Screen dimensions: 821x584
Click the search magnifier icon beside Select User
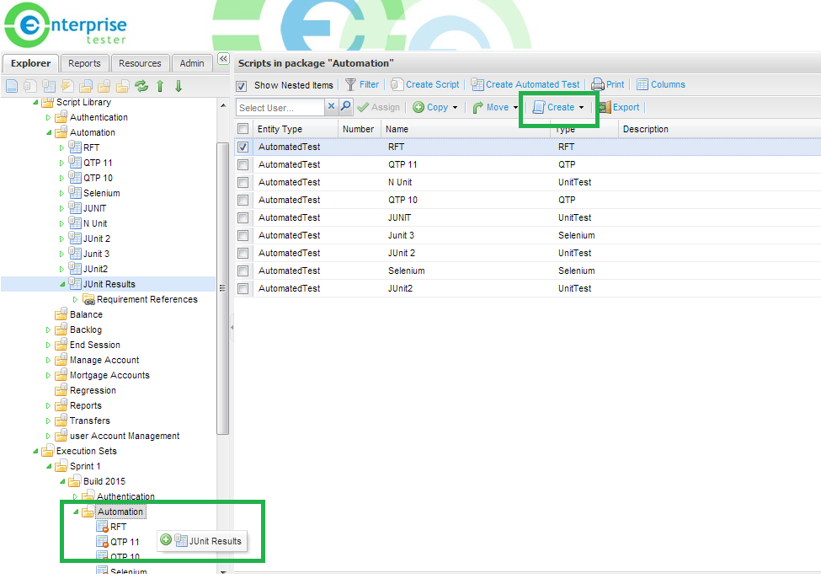pos(345,107)
